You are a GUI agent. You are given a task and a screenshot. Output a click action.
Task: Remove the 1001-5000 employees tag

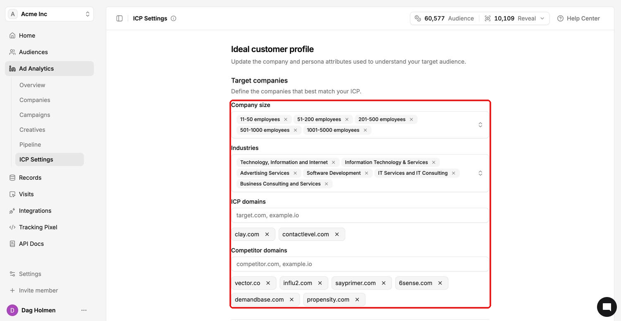365,130
